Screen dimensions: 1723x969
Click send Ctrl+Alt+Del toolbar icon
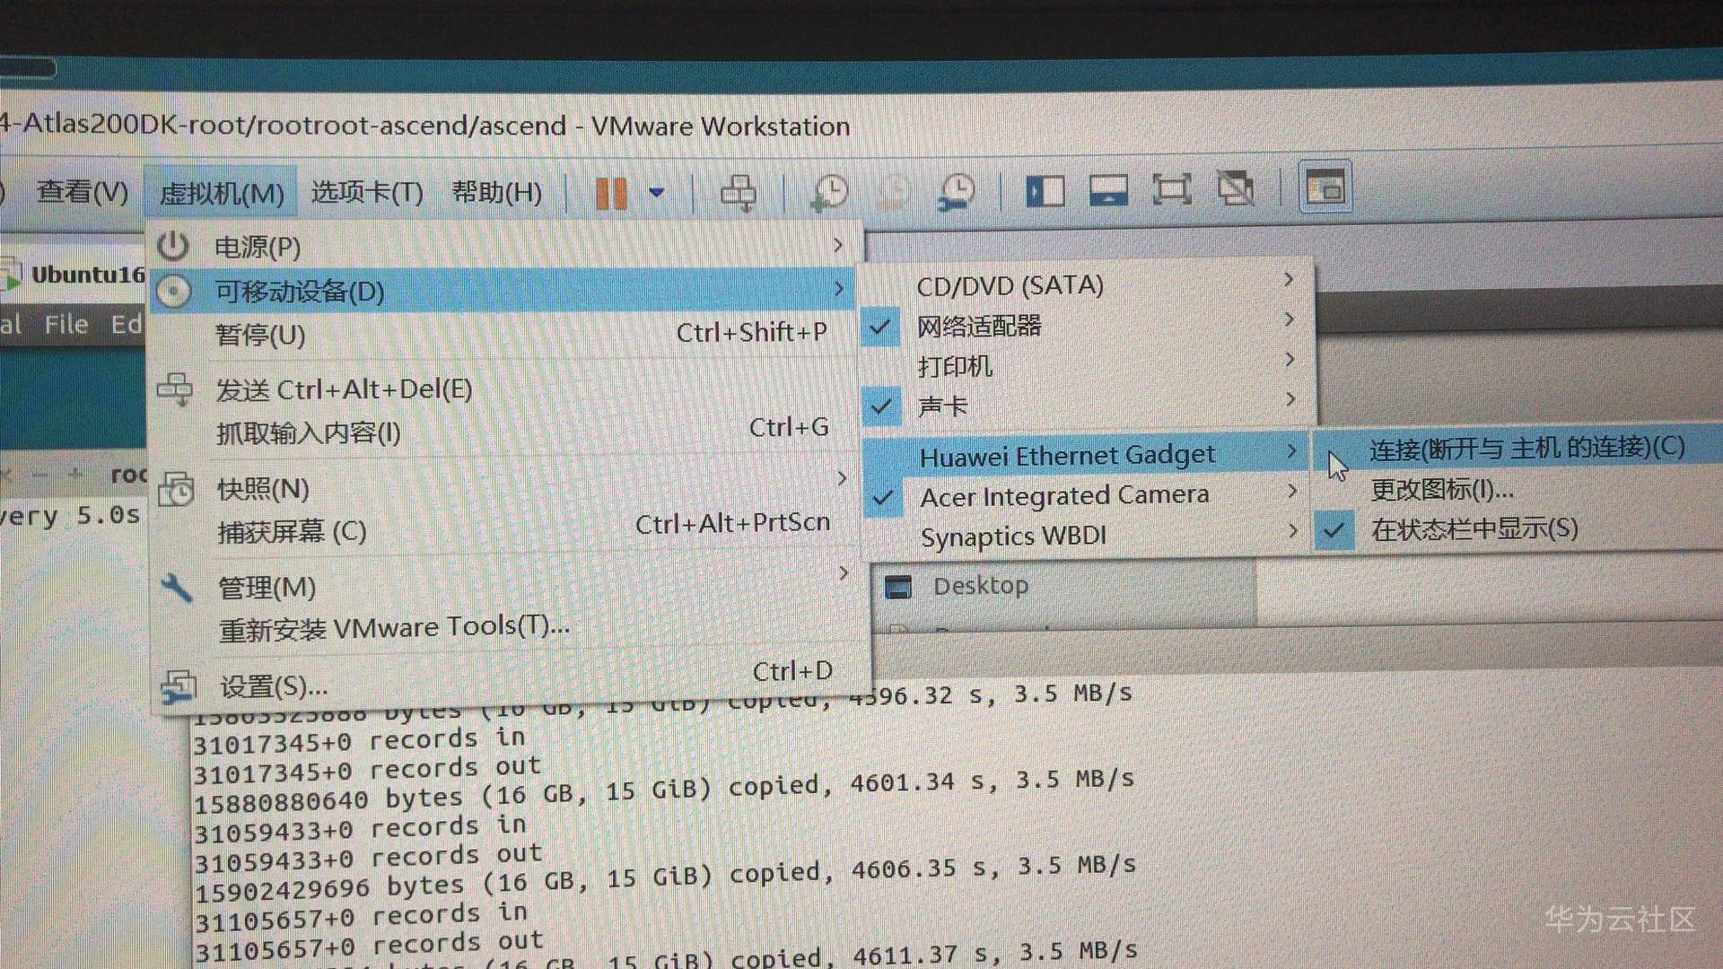pos(738,192)
